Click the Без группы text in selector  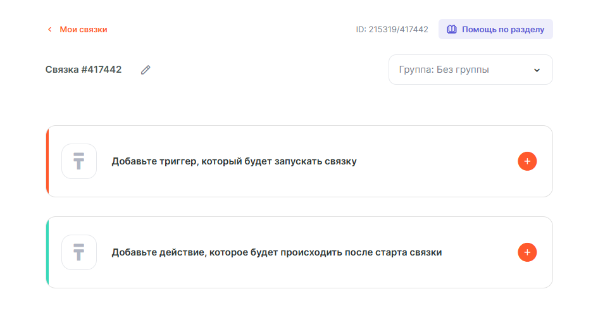point(463,70)
